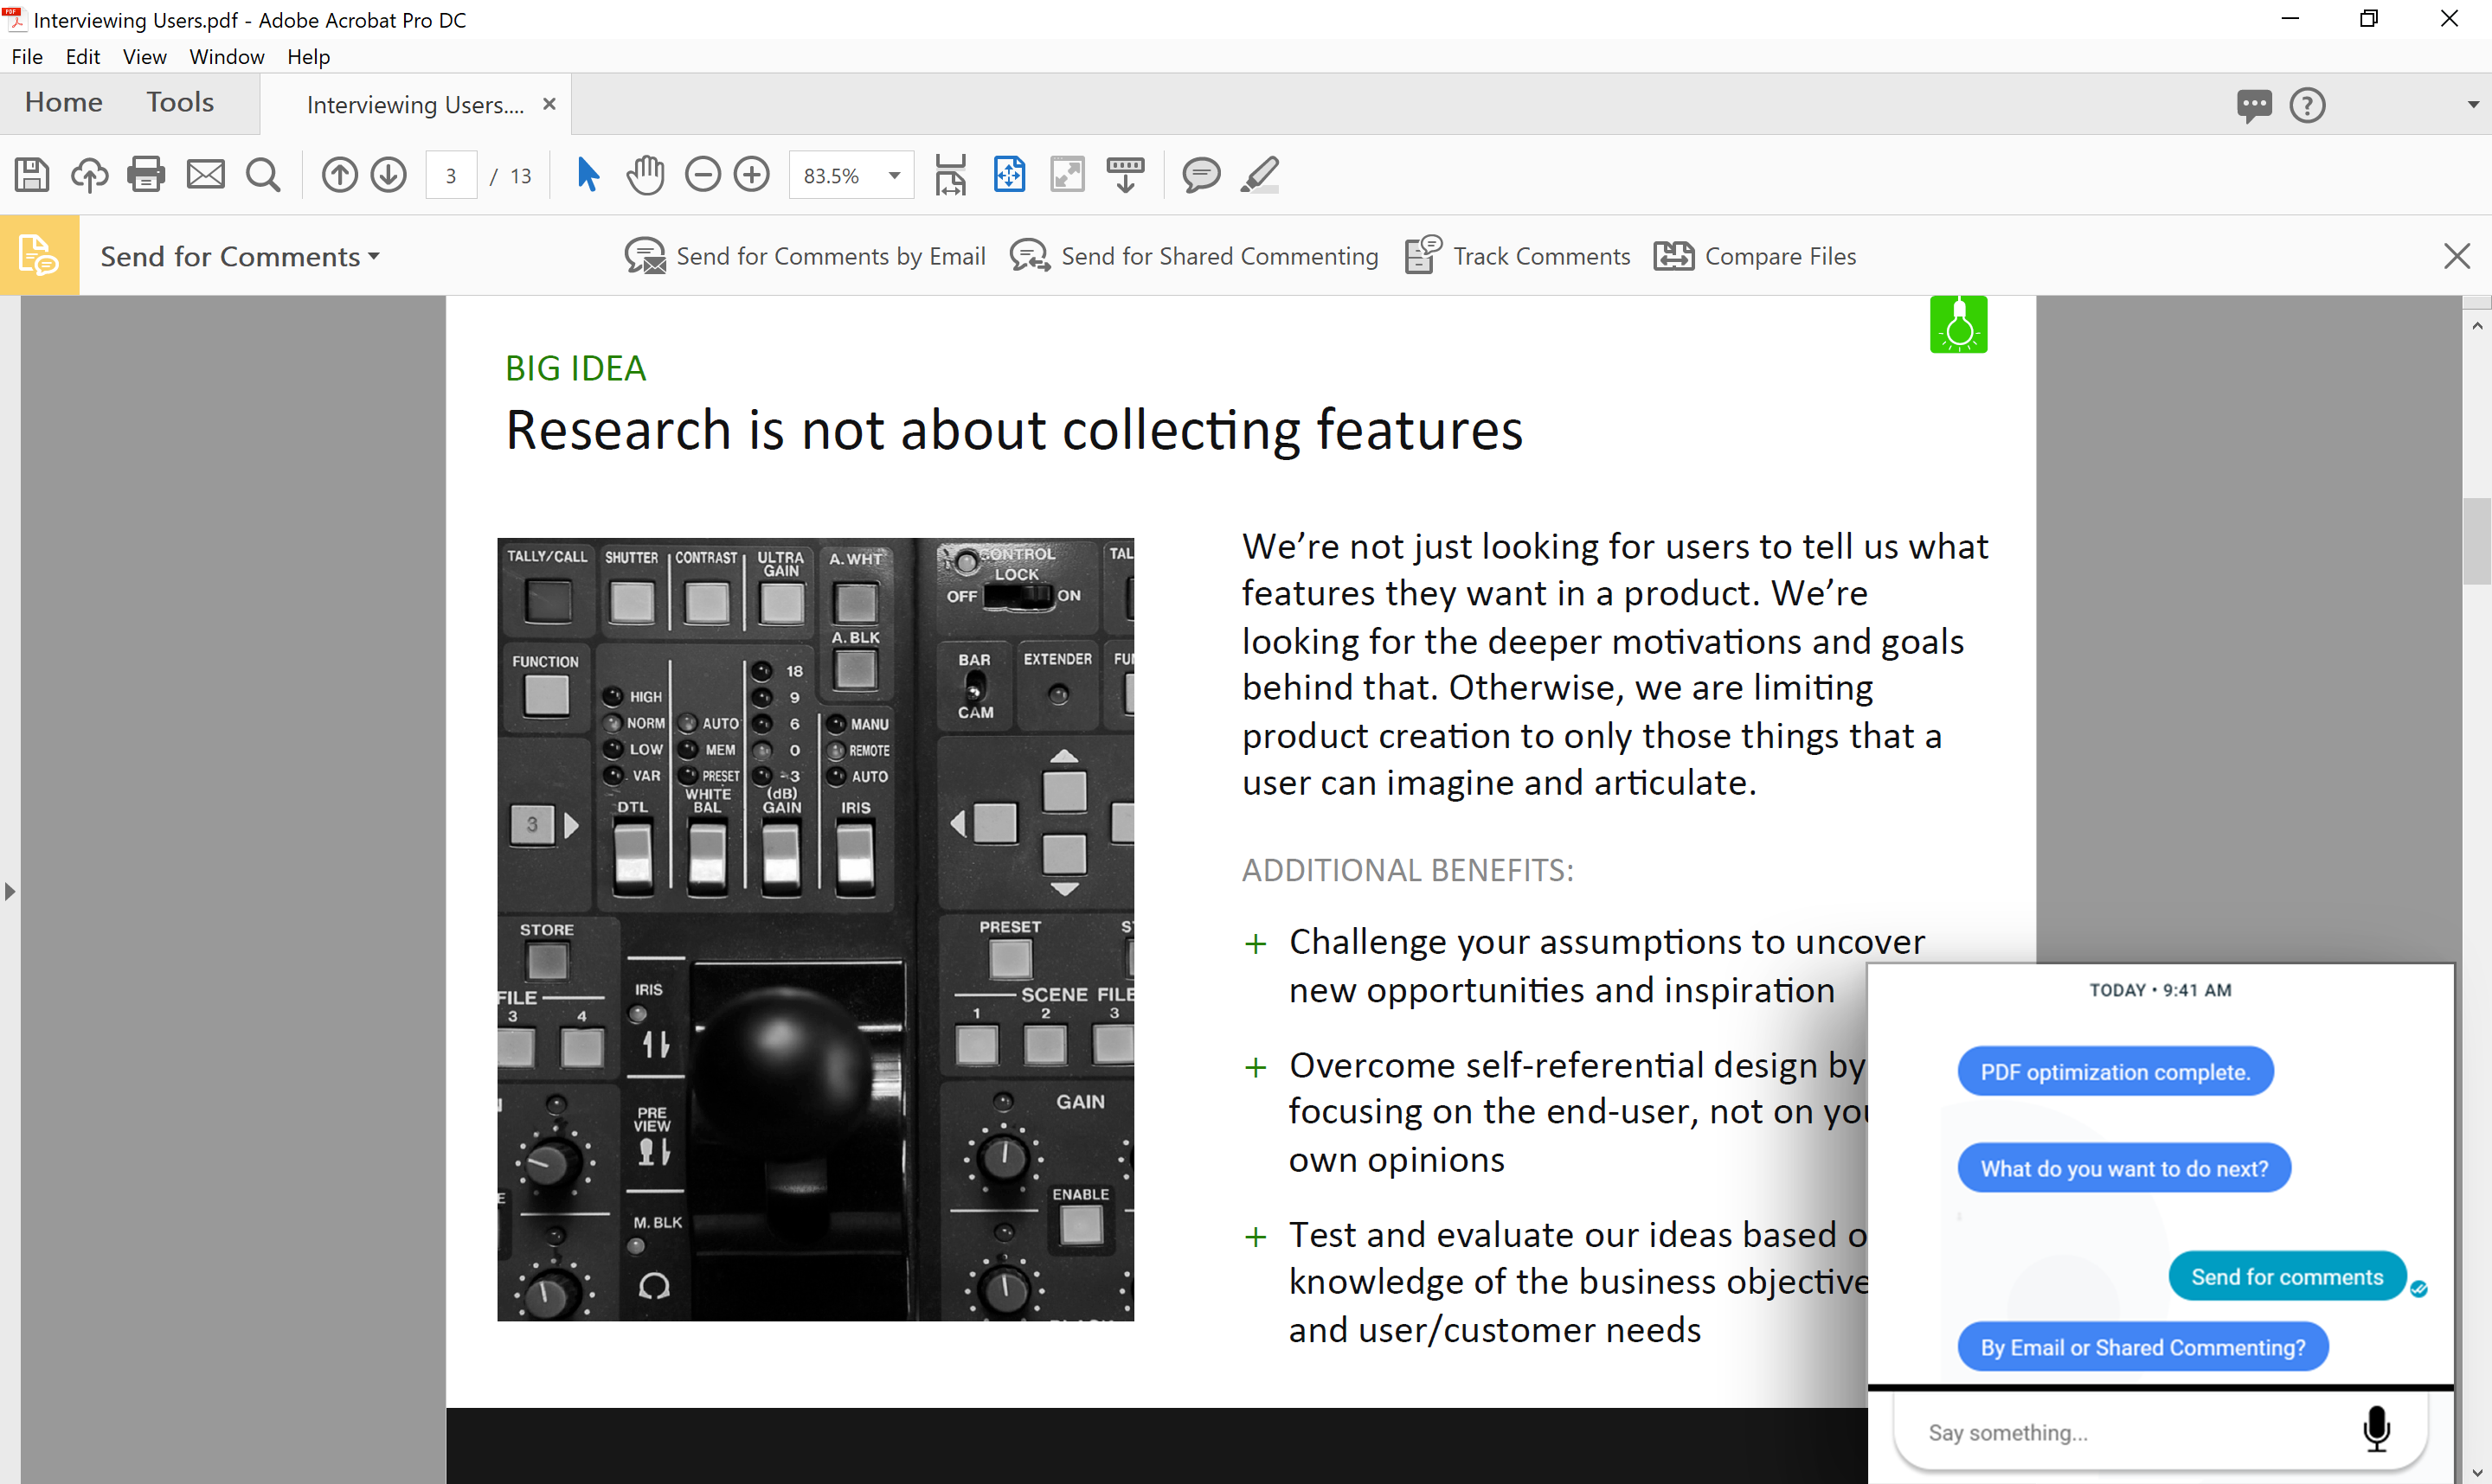Print the document with the printer icon
2492x1484 pixels.
coord(146,175)
